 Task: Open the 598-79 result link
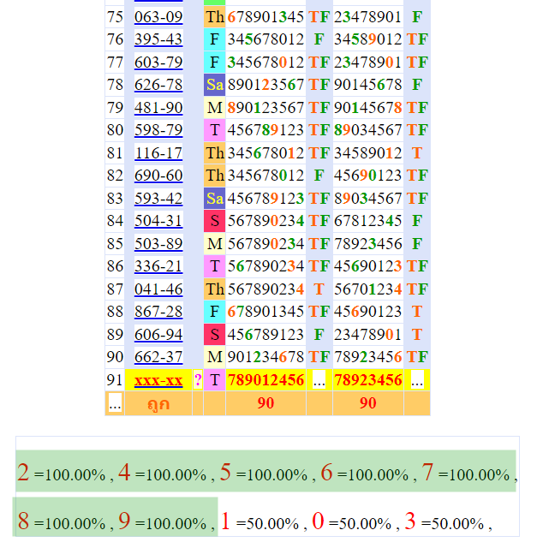click(158, 130)
